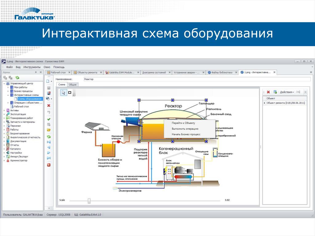Choose Выполнить операцию in the context menu
The height and width of the screenshot is (236, 315).
[185, 129]
